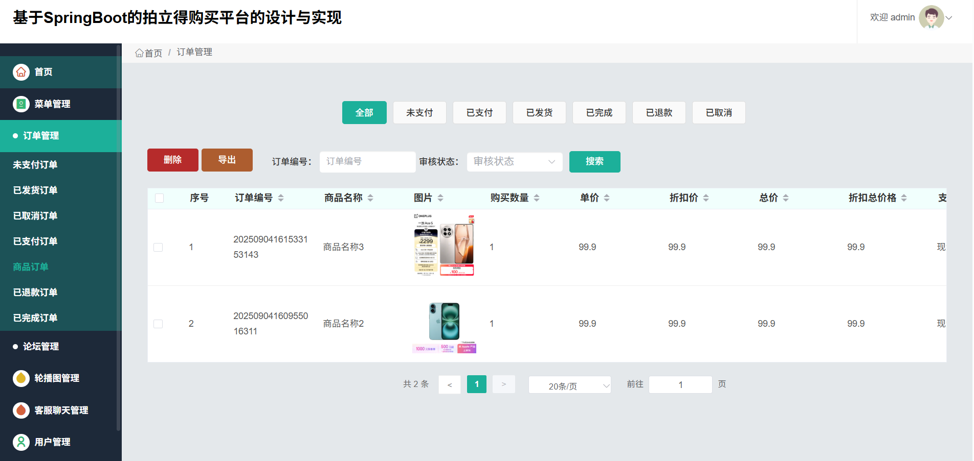This screenshot has height=461, width=974.
Task: Collapse the 订单管理 sidebar menu
Action: pyautogui.click(x=61, y=136)
